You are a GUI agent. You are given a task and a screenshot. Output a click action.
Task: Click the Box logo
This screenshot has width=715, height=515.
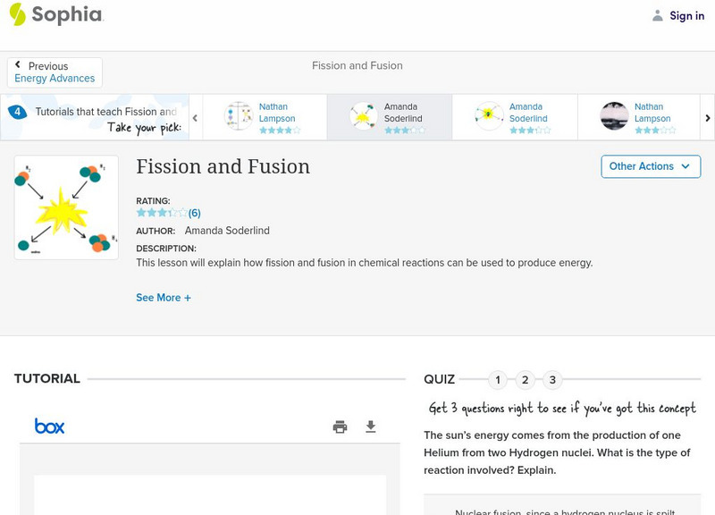click(49, 426)
